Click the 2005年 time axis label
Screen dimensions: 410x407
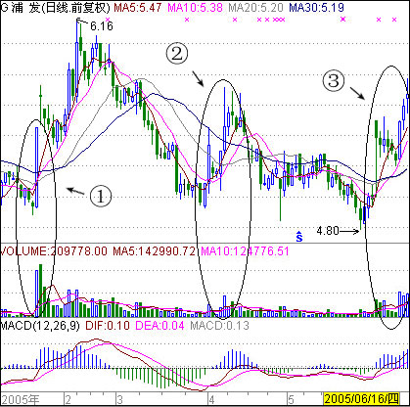[21, 399]
